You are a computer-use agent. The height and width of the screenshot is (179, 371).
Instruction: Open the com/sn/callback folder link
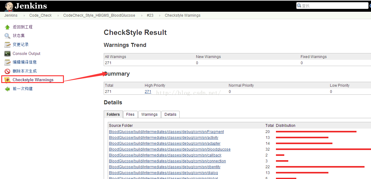coord(165,155)
